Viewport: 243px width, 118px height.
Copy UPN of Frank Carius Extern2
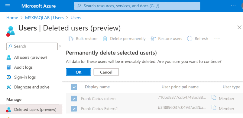(x=214, y=108)
